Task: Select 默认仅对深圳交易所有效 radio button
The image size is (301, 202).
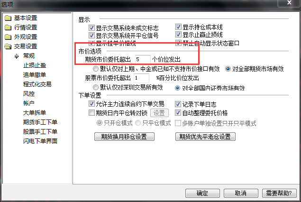Action: tap(96, 87)
